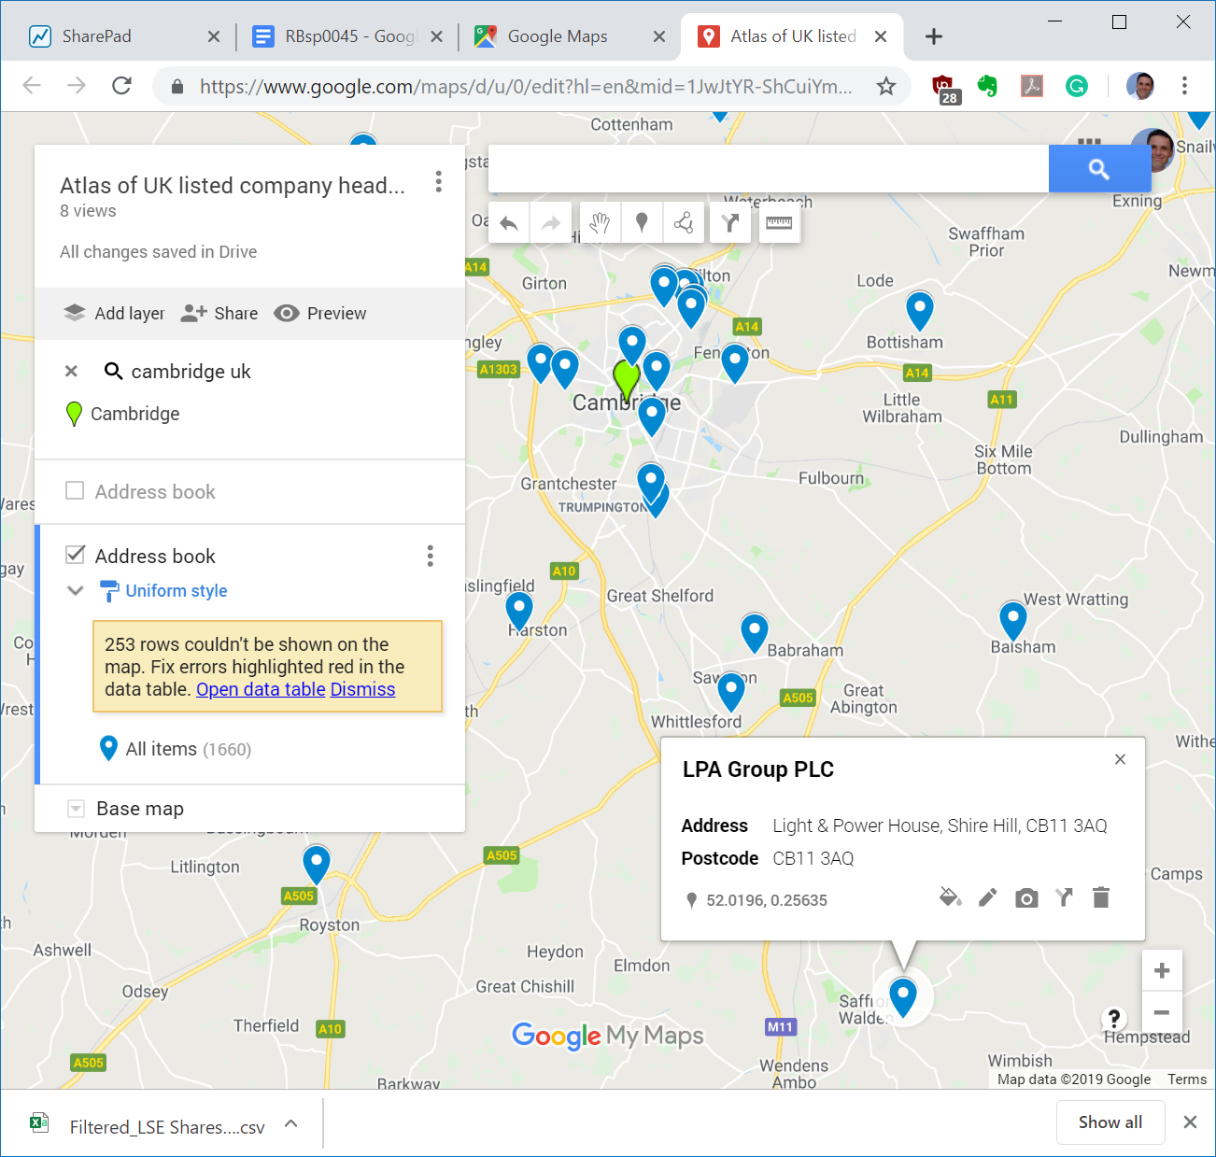This screenshot has height=1157, width=1216.
Task: Clear the cambridge uk search result
Action: pyautogui.click(x=71, y=372)
